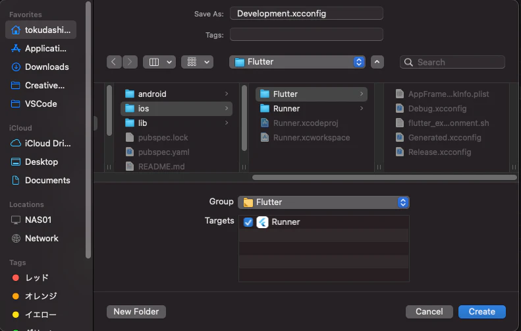Open the grouping options chevron

pos(207,62)
